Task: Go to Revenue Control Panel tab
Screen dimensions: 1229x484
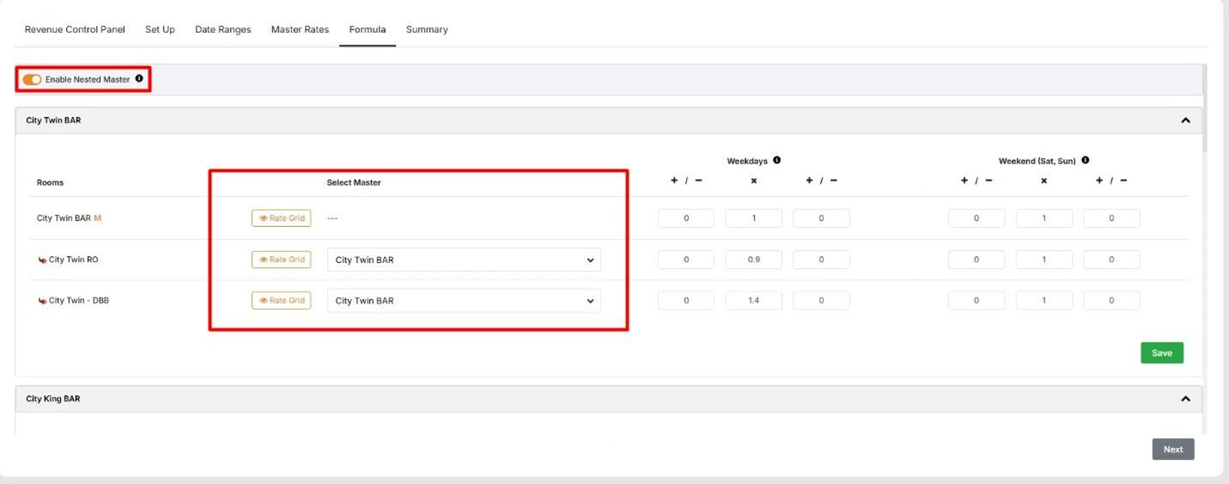Action: [x=75, y=30]
